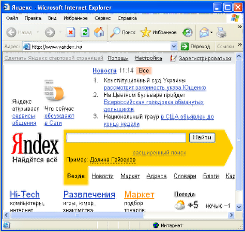This screenshot has height=232, width=245.
Task: Open the Mail button dropdown arrow
Action: point(211,33)
